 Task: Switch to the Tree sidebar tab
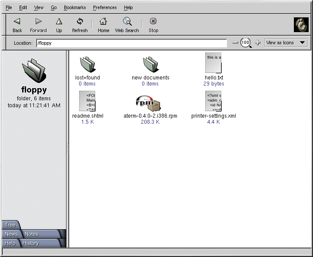[x=10, y=225]
